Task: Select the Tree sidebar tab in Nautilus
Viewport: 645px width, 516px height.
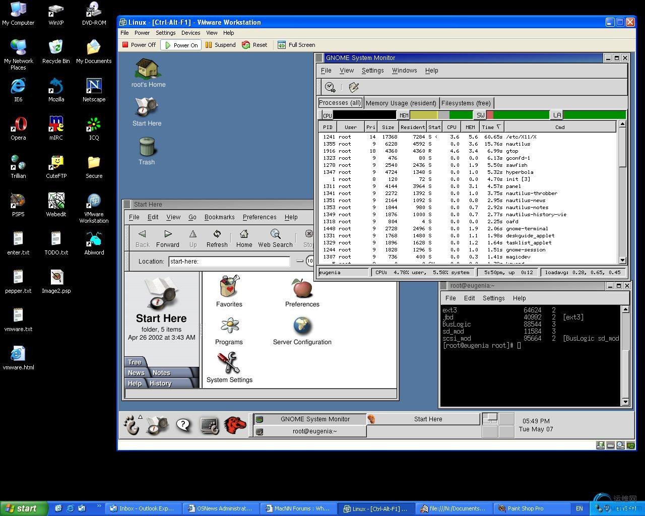Action: pyautogui.click(x=135, y=362)
